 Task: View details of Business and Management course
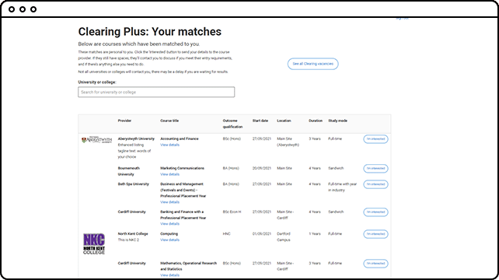169,202
